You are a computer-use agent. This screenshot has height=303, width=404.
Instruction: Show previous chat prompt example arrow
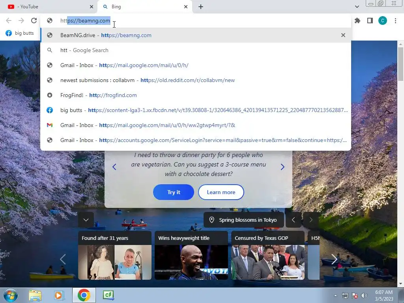pos(114,167)
